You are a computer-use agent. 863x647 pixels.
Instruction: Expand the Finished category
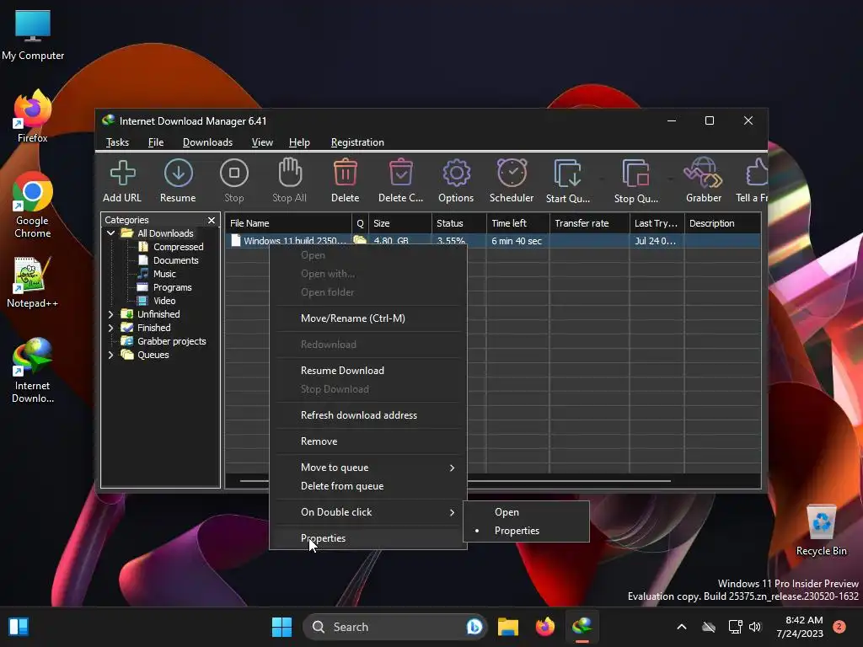110,328
